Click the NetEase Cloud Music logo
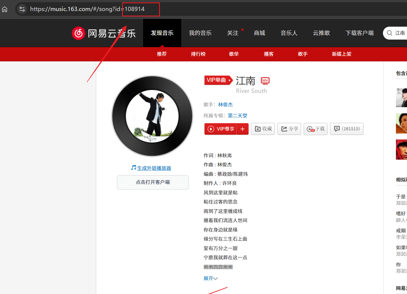 pyautogui.click(x=104, y=33)
